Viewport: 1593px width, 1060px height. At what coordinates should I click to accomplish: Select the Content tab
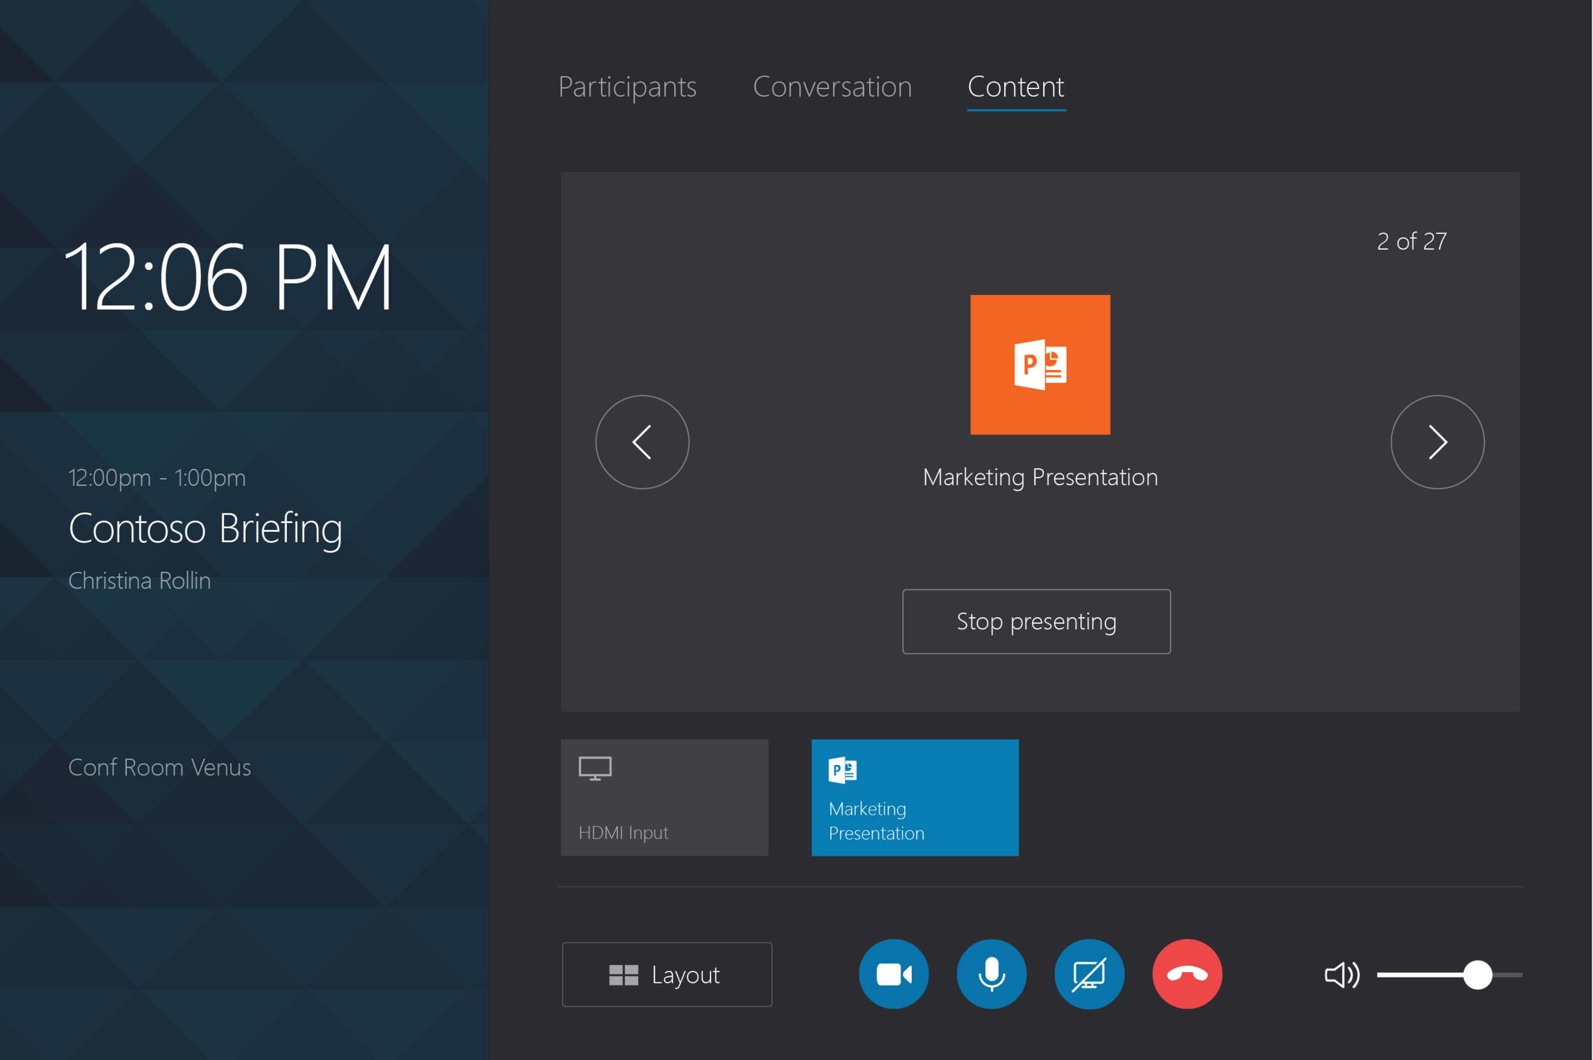tap(1016, 89)
